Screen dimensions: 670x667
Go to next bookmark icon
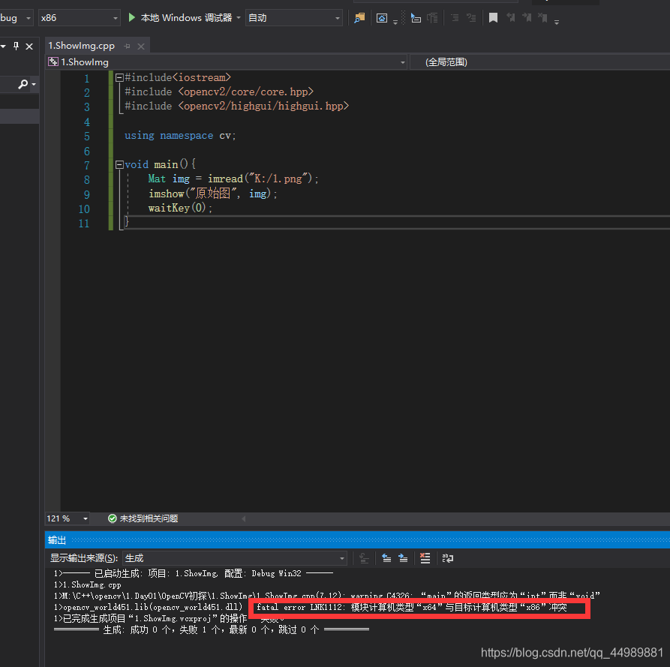click(527, 17)
